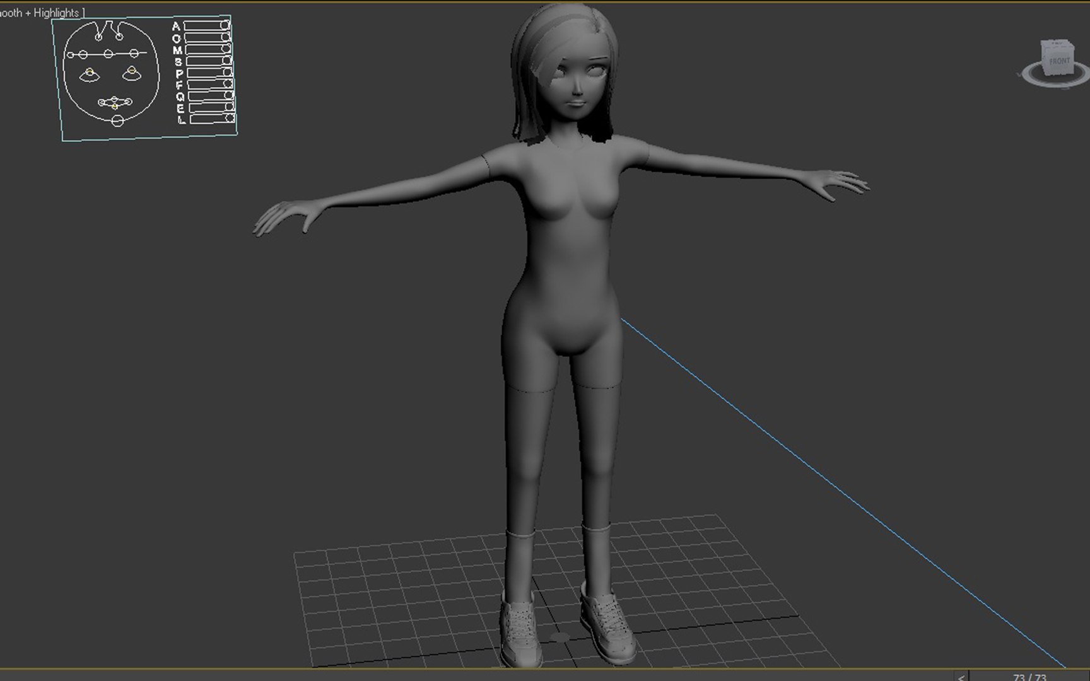The image size is (1090, 681).
Task: Select the right top-of-head control circle
Action: [x=119, y=37]
